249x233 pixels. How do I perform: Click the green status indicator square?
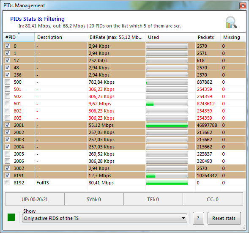pyautogui.click(x=11, y=217)
